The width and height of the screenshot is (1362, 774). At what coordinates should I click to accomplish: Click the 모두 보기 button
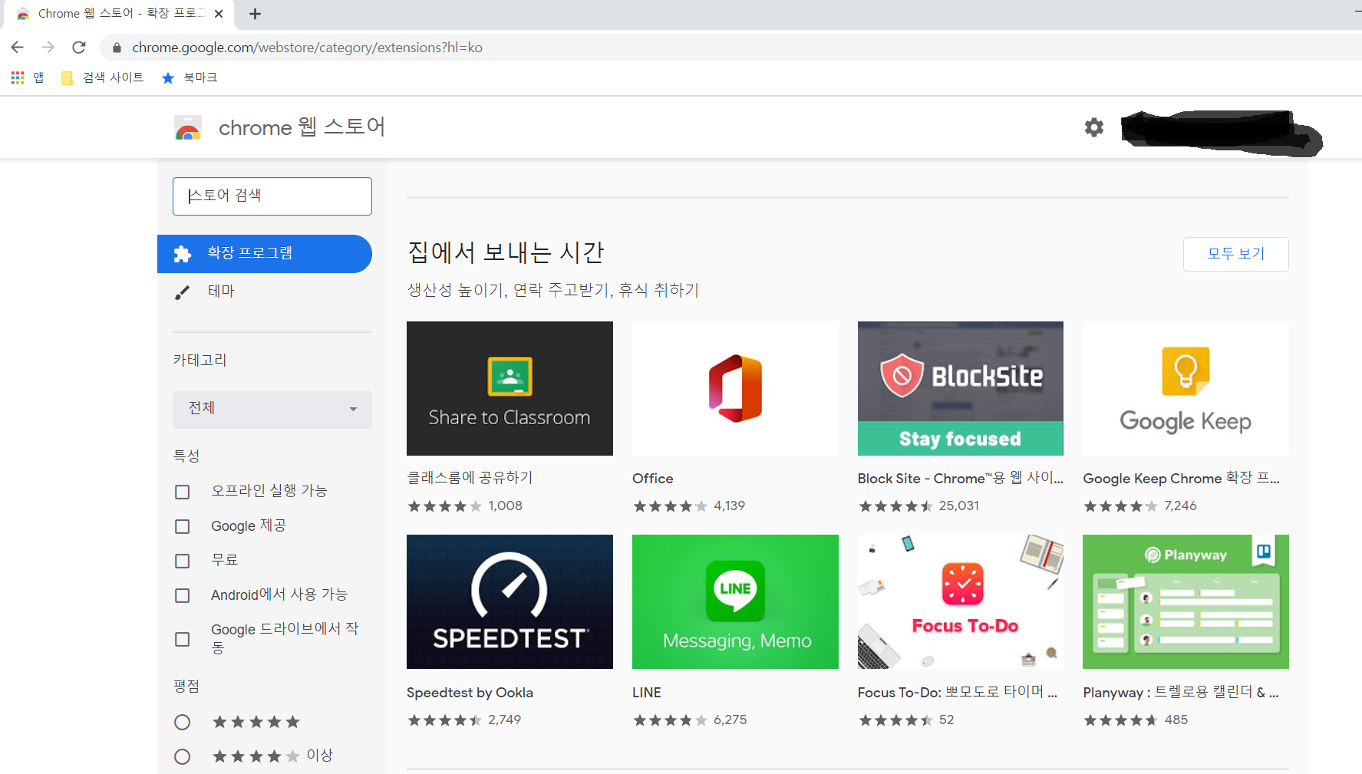click(1235, 254)
